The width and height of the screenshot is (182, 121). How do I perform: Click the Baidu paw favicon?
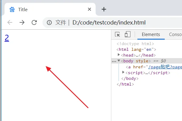tap(12, 9)
